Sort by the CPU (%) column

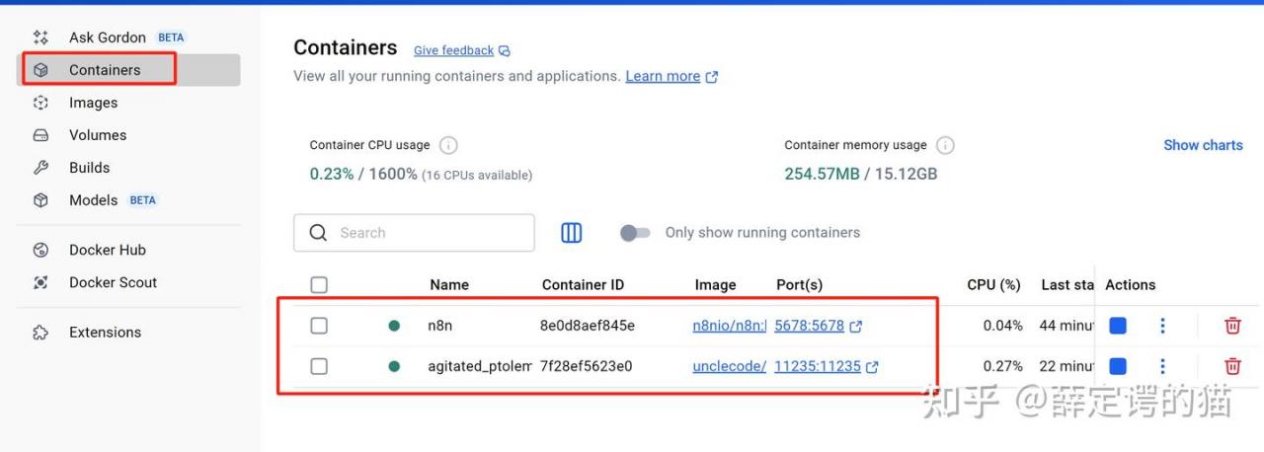[x=993, y=285]
